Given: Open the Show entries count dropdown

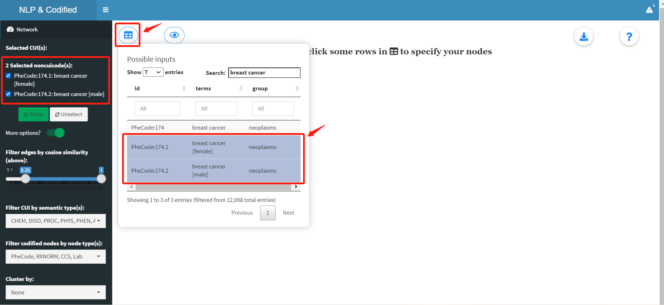Looking at the screenshot, I should pos(153,72).
